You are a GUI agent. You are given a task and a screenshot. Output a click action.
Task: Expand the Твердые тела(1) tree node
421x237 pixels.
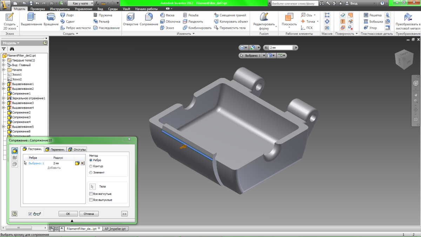3,60
